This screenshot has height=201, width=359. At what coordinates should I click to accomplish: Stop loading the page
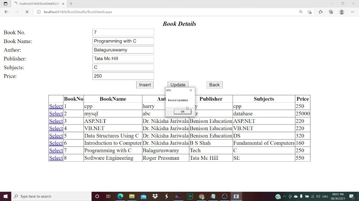27,12
